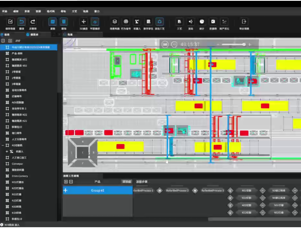Open the last menu bar item (window)

[97, 11]
